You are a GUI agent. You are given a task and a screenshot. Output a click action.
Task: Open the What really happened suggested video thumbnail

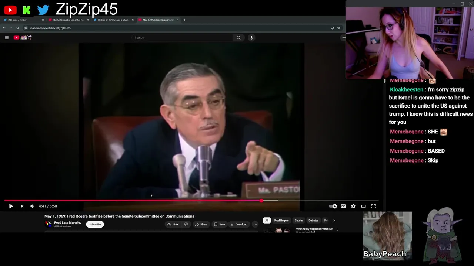pyautogui.click(x=278, y=230)
